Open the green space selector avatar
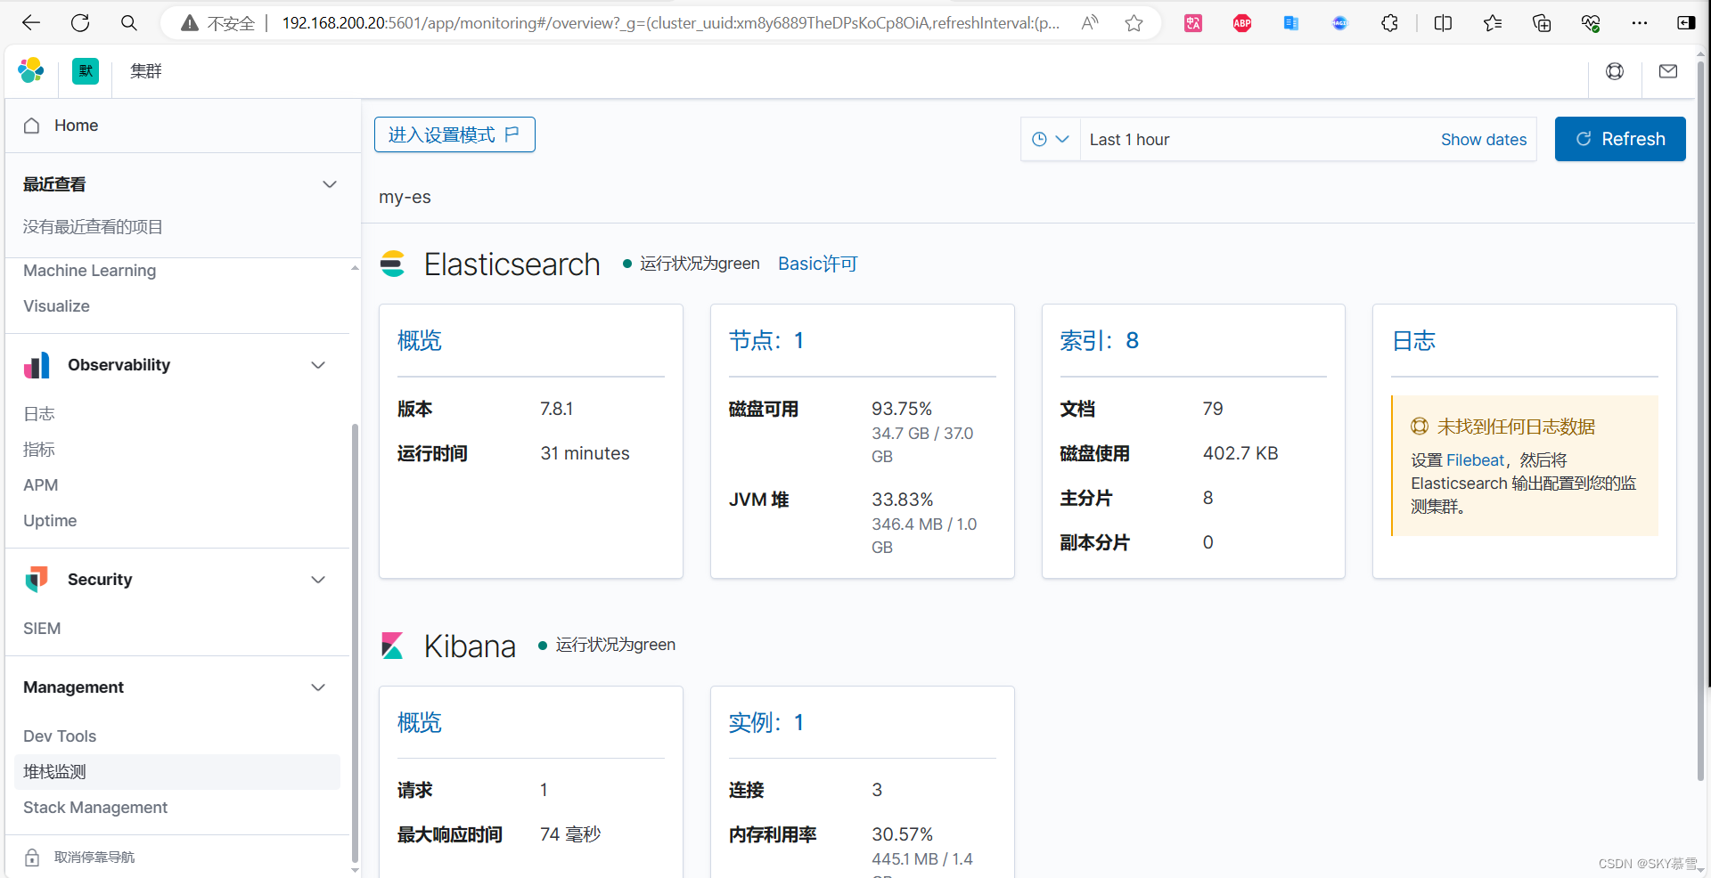 coord(86,71)
